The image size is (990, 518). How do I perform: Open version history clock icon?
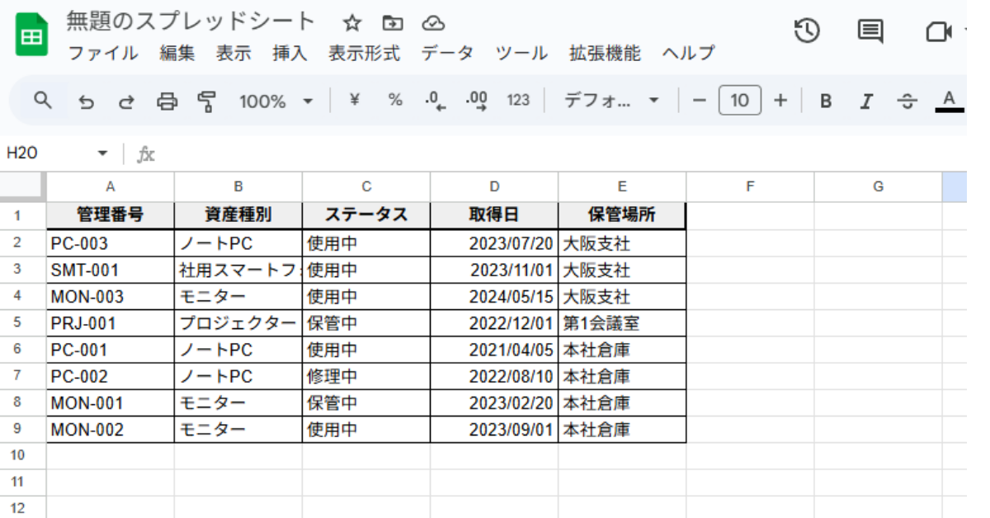click(x=806, y=31)
